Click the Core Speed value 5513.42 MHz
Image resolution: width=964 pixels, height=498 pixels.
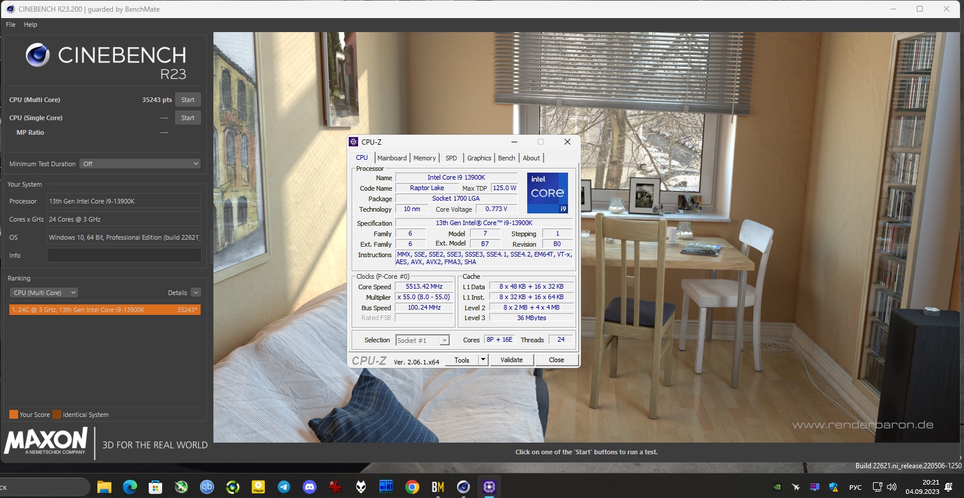tap(425, 286)
